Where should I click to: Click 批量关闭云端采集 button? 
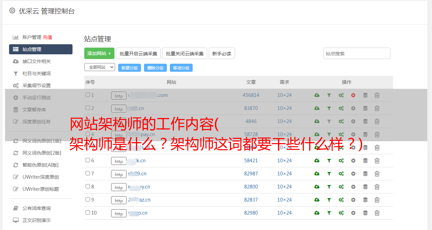(185, 53)
